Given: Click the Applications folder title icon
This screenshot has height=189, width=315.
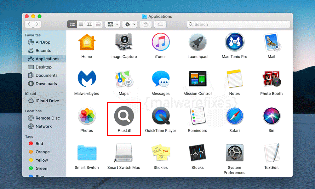Looking at the screenshot, I should point(145,16).
